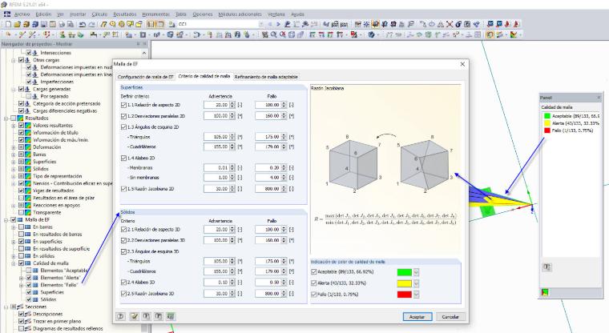Image resolution: width=609 pixels, height=333 pixels.
Task: Toggle 1.4 Alabeo 2D checkbox
Action: [x=123, y=158]
